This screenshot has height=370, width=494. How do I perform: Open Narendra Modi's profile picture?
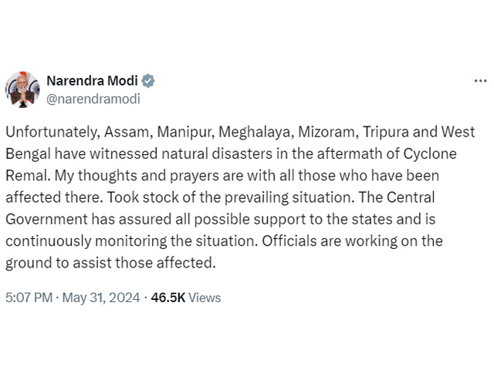click(22, 89)
